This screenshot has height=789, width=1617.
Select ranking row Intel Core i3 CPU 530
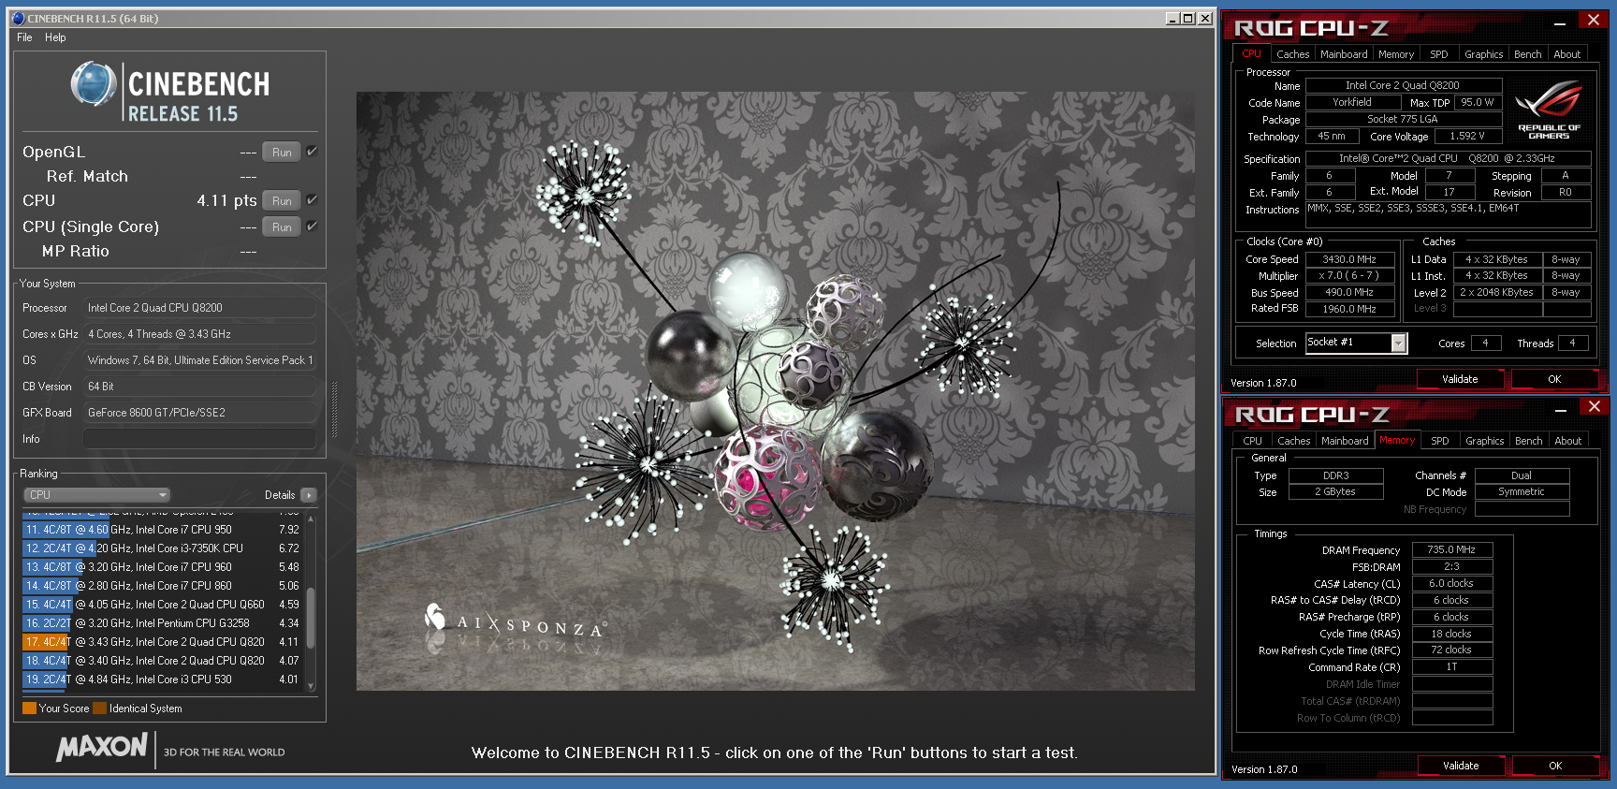click(x=162, y=679)
